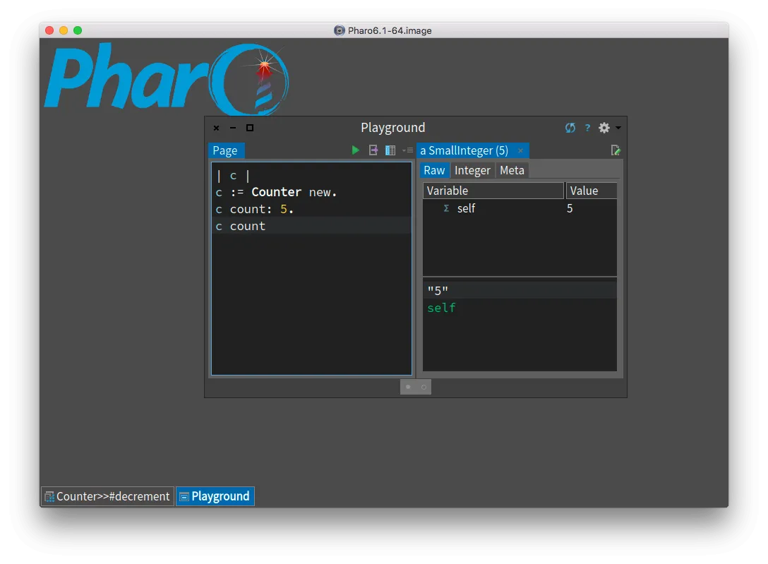This screenshot has width=768, height=564.
Task: Click the Playground window title
Action: 392,128
